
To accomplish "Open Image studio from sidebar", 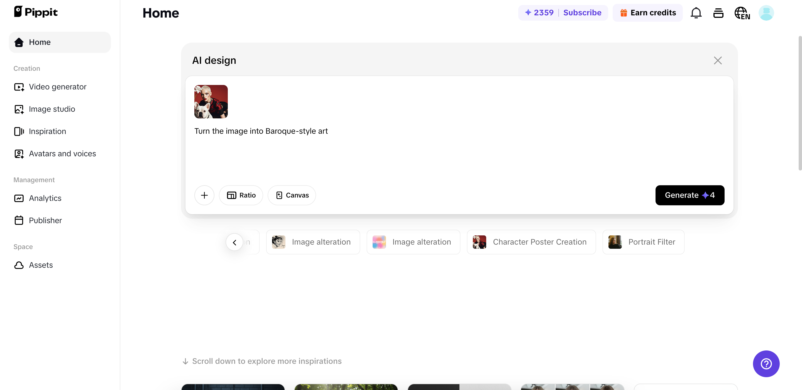I will [x=52, y=109].
